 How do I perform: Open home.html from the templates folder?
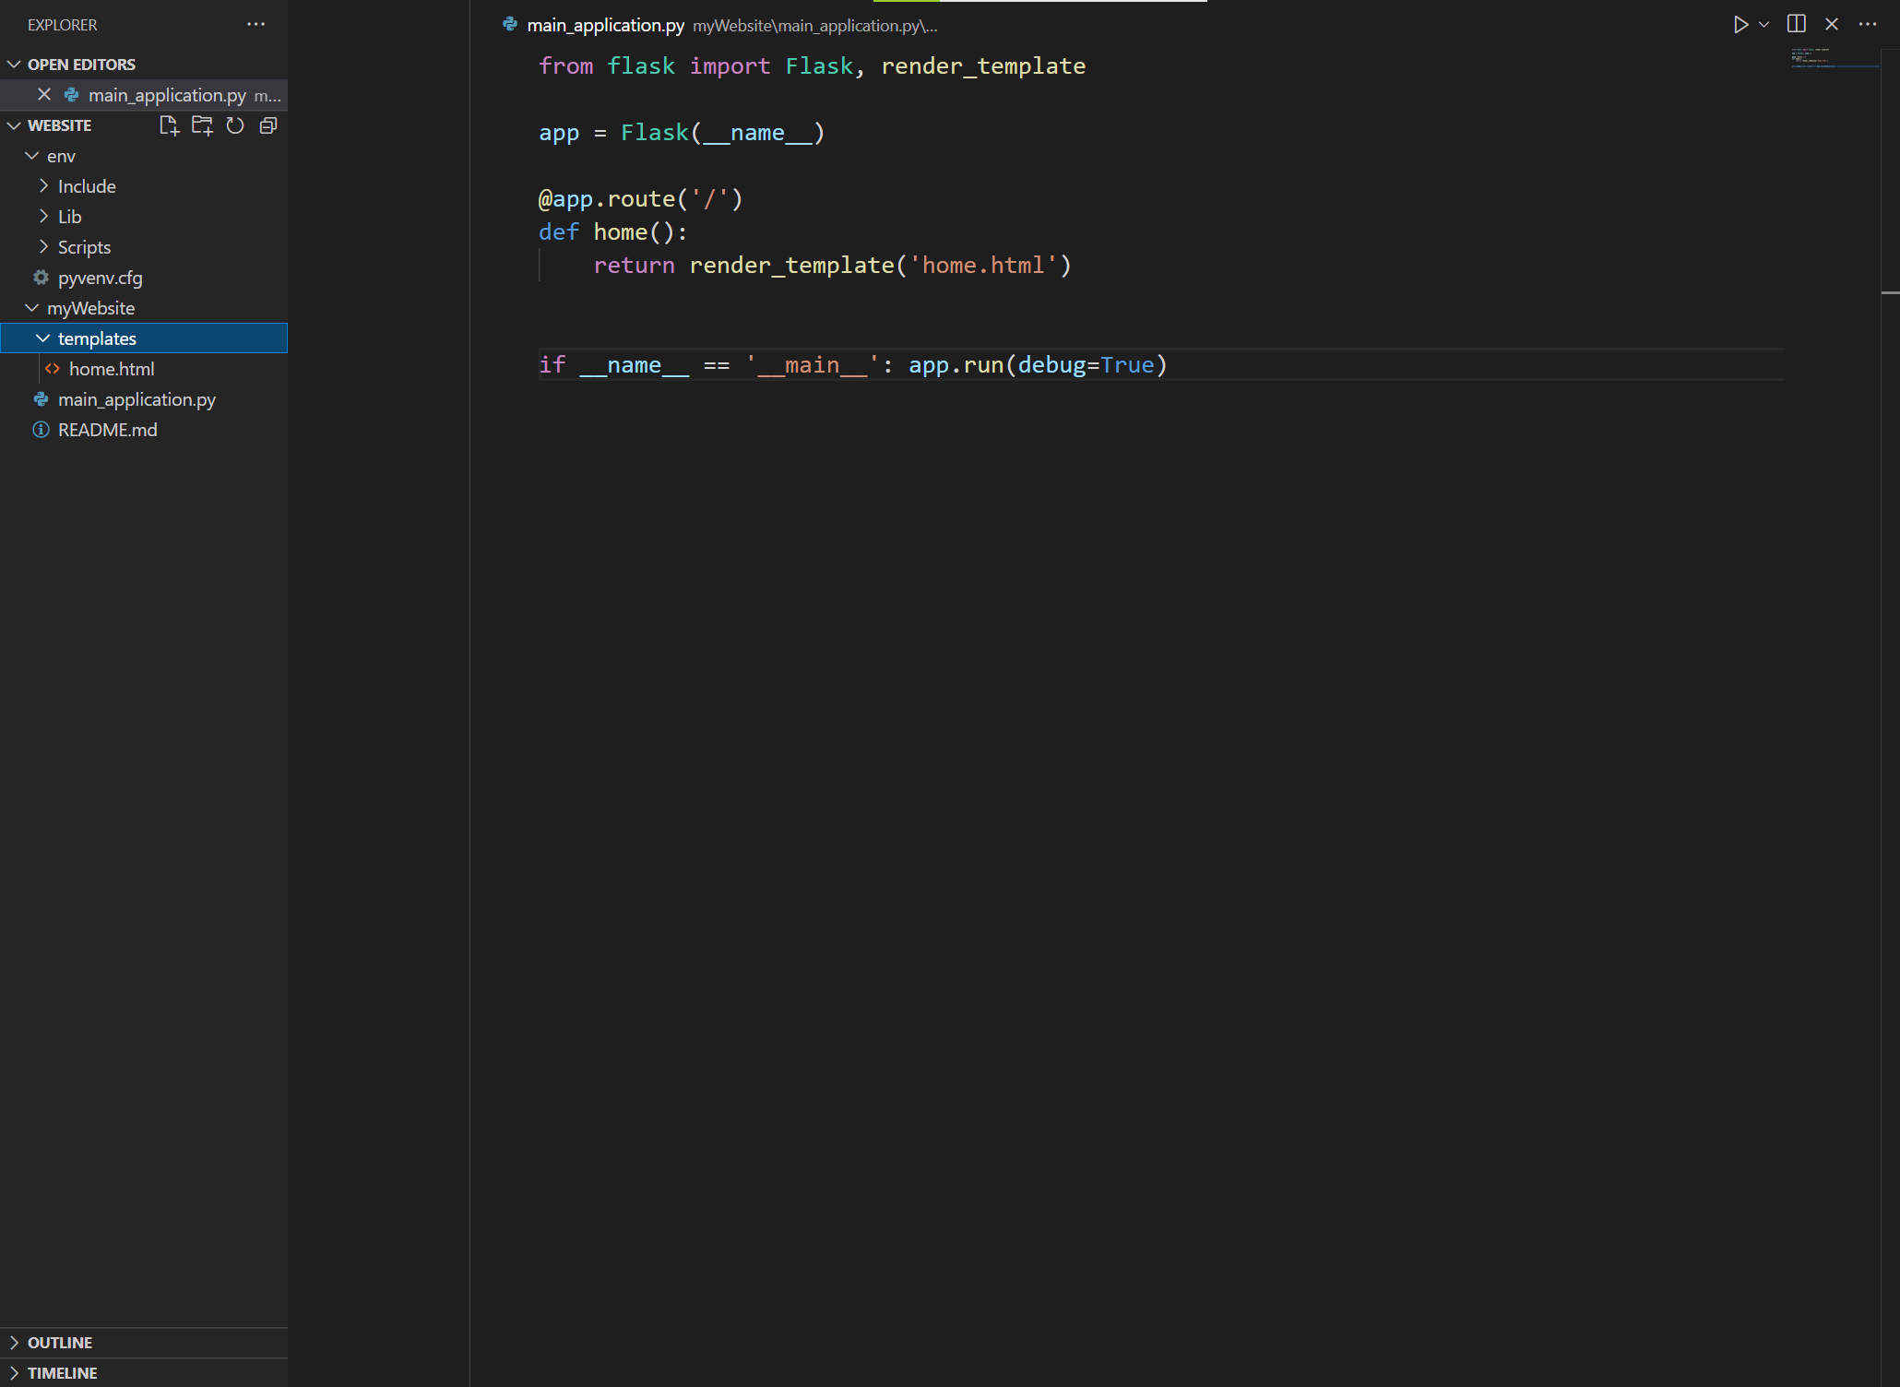coord(112,369)
